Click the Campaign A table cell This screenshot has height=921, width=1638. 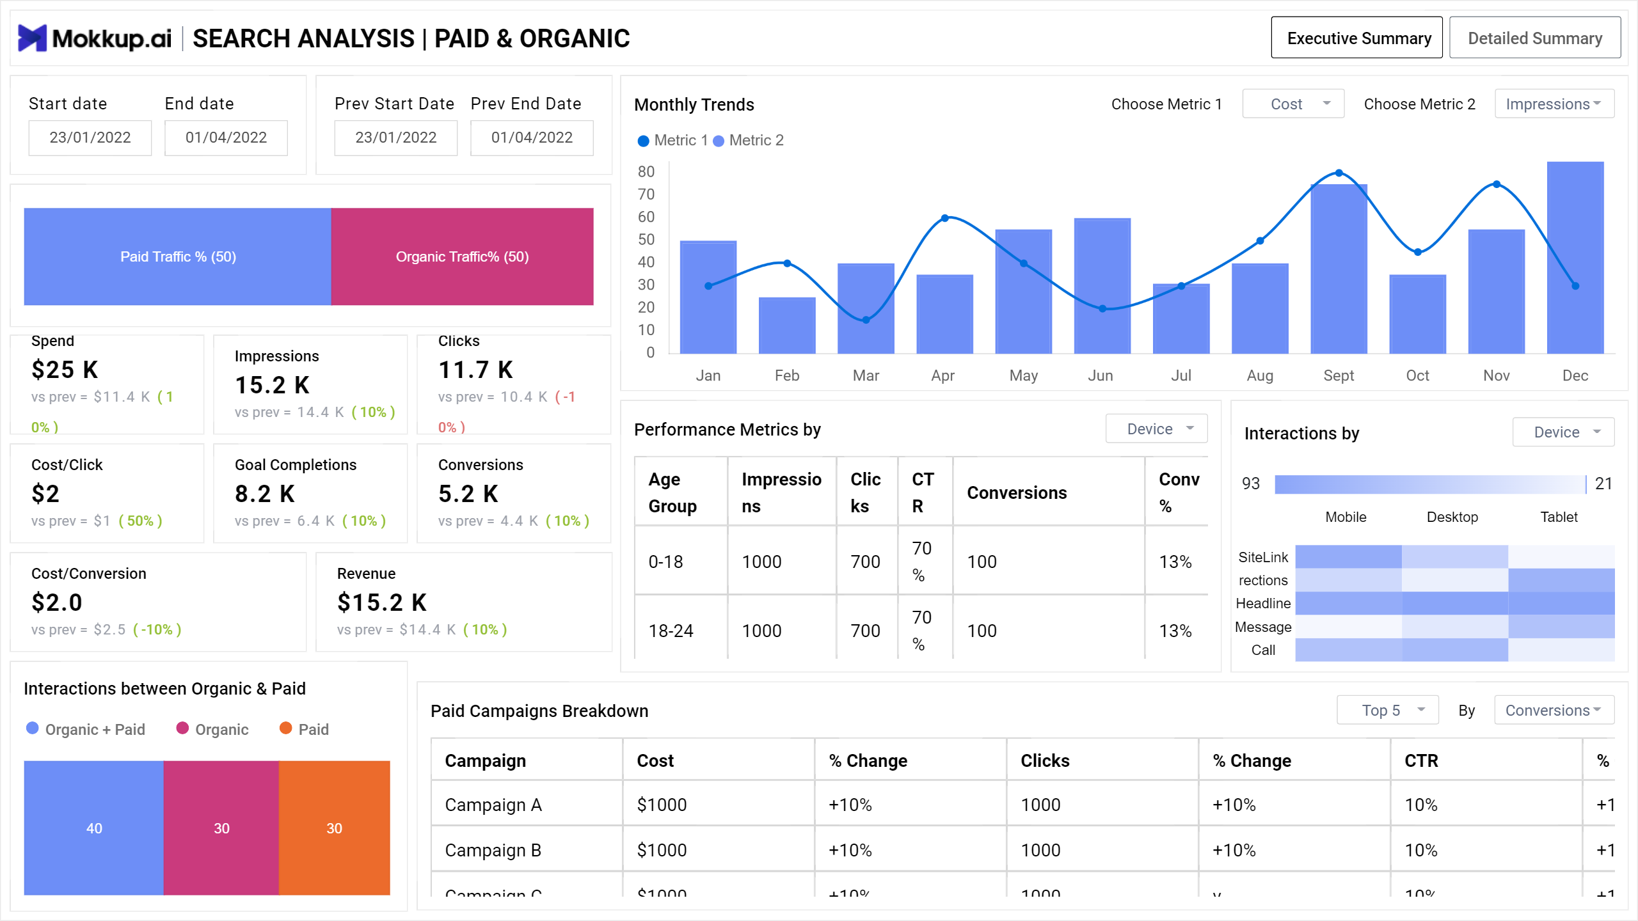tap(527, 805)
